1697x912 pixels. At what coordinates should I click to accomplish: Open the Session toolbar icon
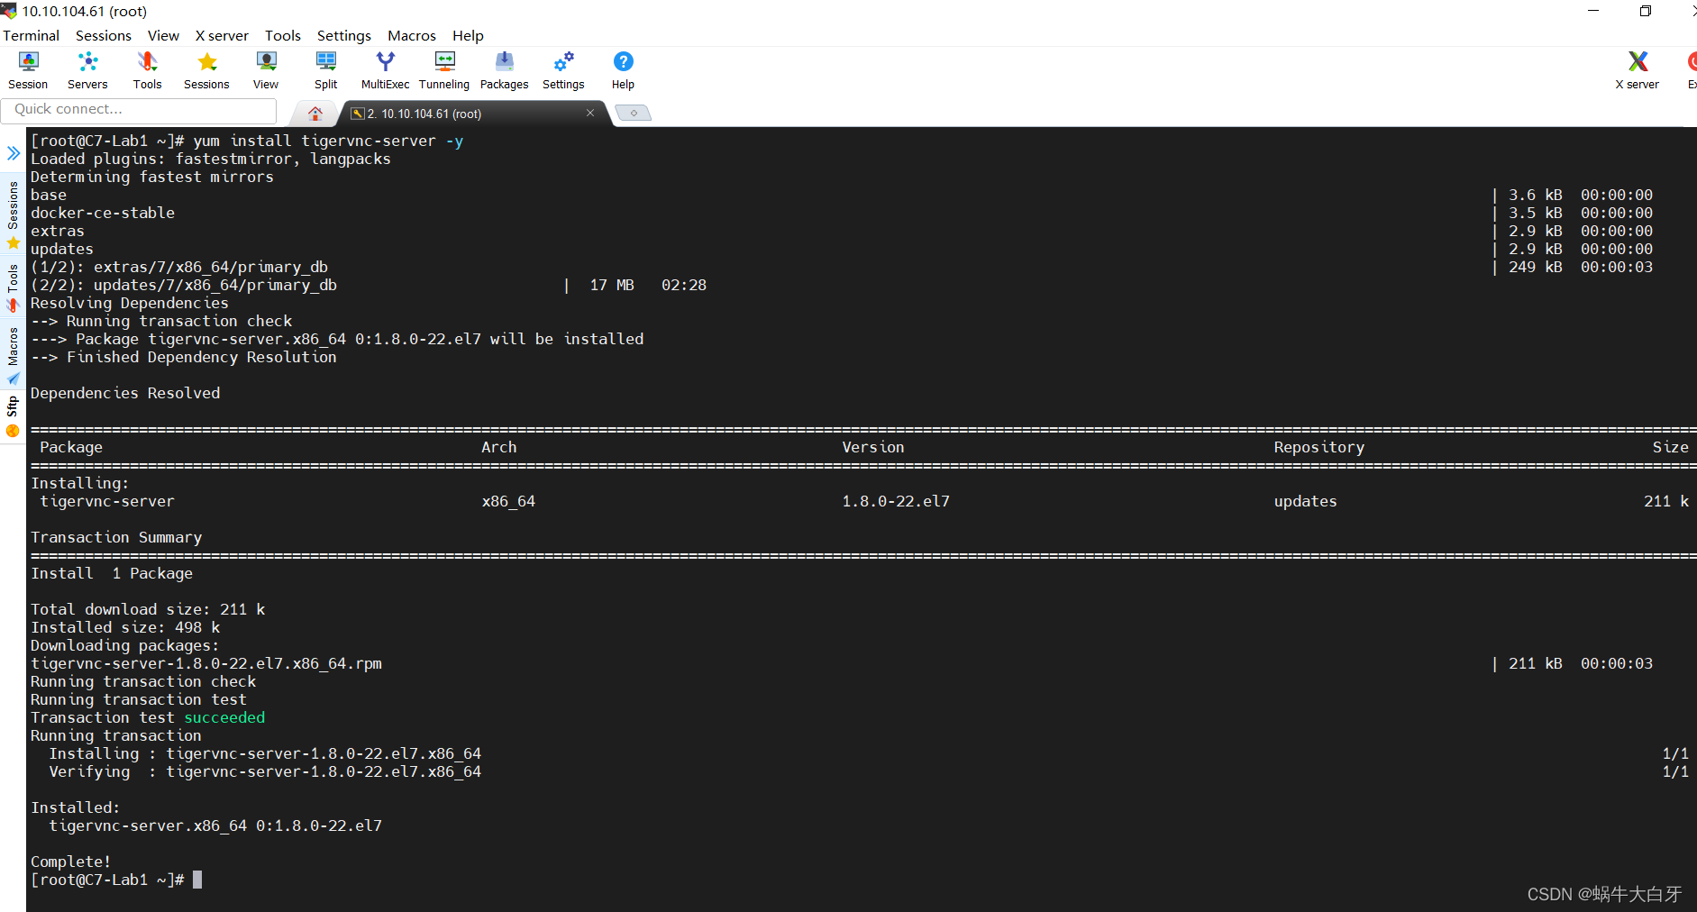coord(28,70)
